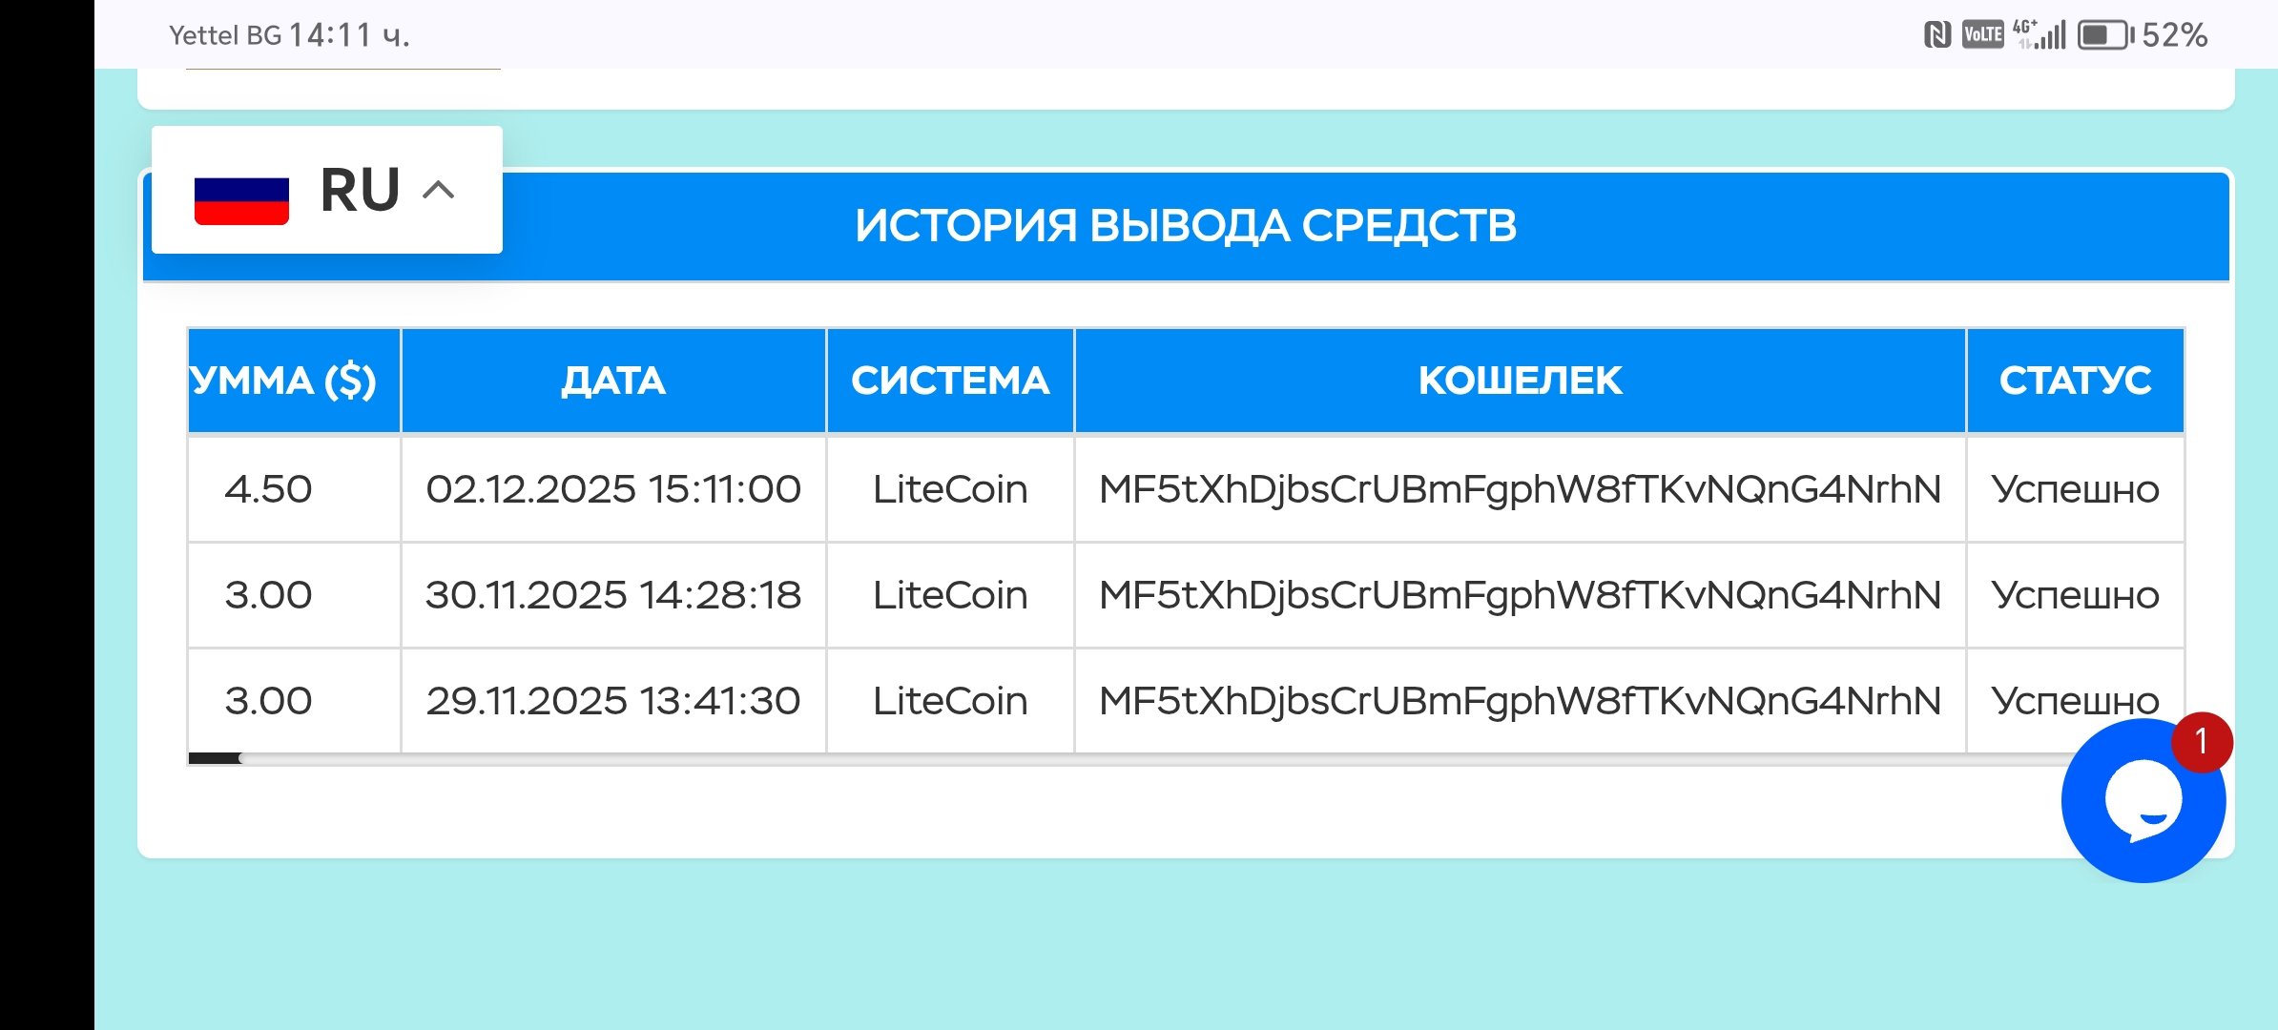Click the КОШЕЛЕК column header
The width and height of the screenshot is (2278, 1030).
(x=1520, y=381)
